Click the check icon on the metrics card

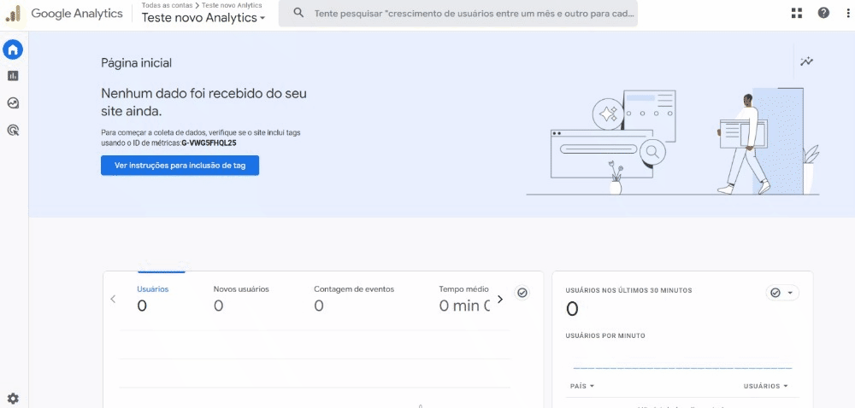pos(522,293)
